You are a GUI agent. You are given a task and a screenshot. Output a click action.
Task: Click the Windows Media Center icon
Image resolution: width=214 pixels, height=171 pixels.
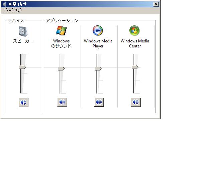coord(134,30)
